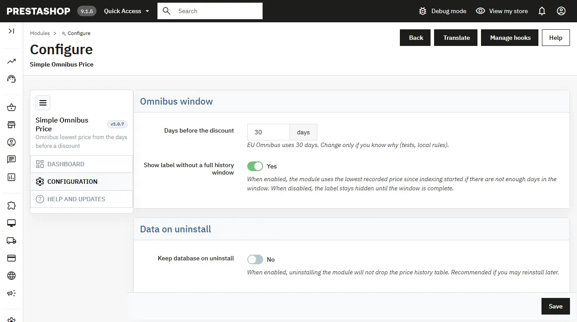Click the 9.1.5 version badge
This screenshot has height=322, width=577.
coord(87,11)
